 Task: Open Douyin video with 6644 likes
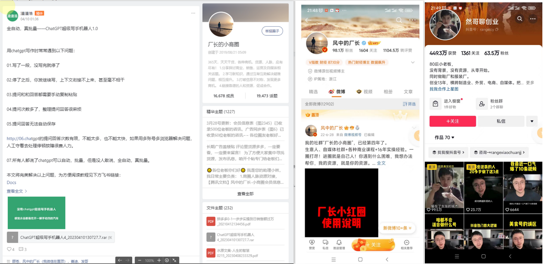523,187
